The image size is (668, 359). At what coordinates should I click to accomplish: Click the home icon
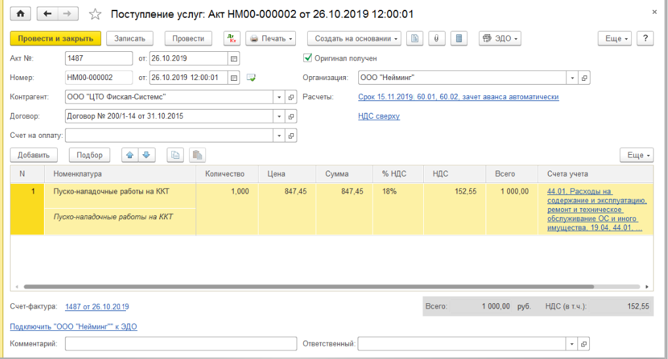coord(20,14)
